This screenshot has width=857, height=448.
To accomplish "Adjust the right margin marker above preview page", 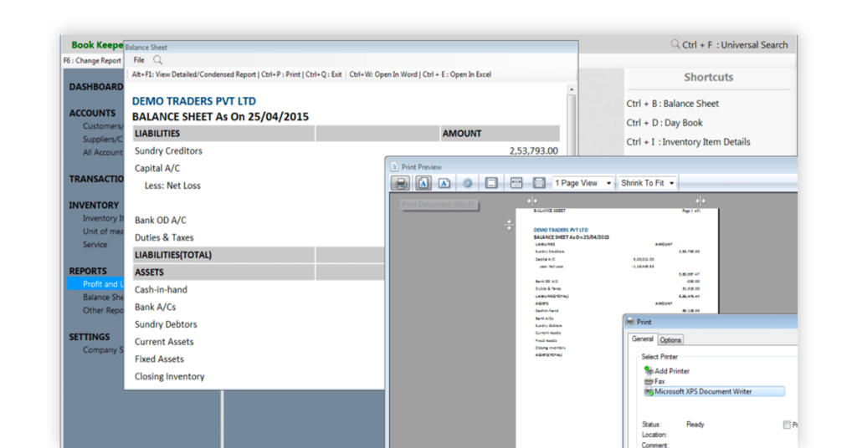I will click(x=700, y=201).
